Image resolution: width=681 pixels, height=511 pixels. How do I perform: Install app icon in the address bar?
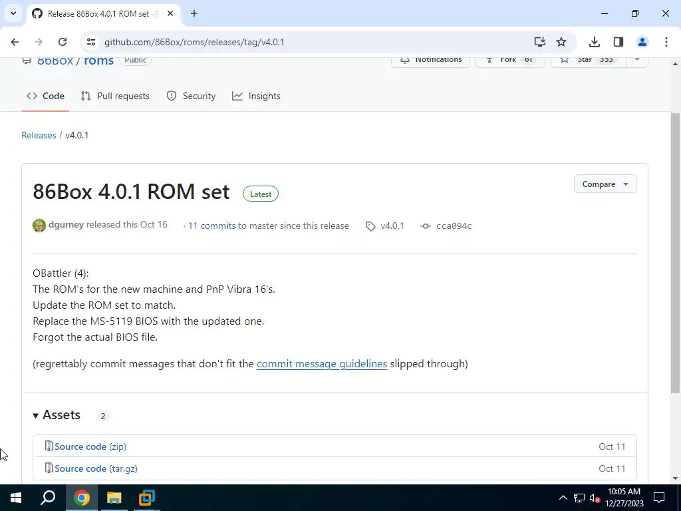point(539,42)
